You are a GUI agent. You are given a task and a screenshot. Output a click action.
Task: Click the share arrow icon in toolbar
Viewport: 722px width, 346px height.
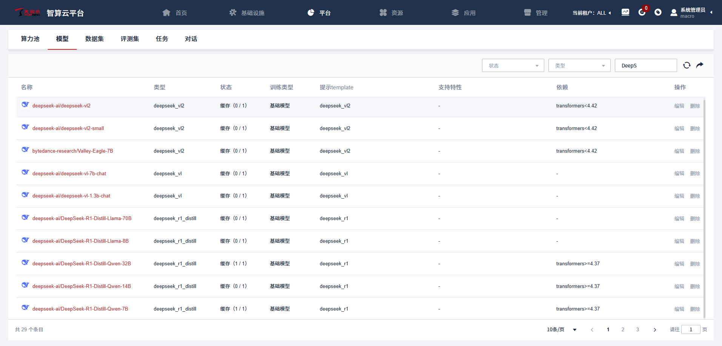700,65
